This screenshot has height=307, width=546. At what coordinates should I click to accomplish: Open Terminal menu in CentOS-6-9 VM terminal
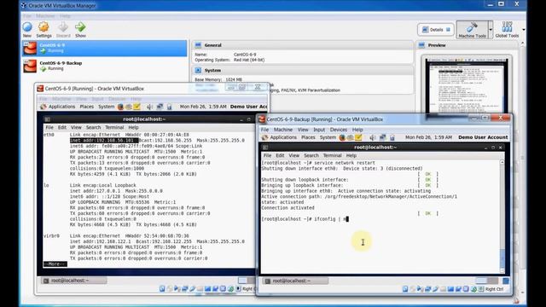[x=114, y=127]
